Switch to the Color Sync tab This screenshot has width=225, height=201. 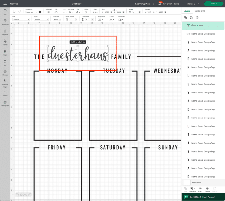click(x=200, y=11)
